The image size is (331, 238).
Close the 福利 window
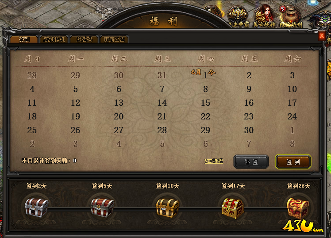322,36
